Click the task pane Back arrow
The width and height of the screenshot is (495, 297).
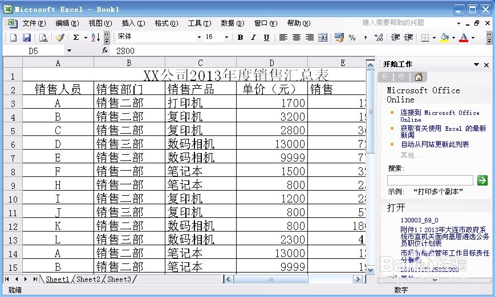[386, 77]
